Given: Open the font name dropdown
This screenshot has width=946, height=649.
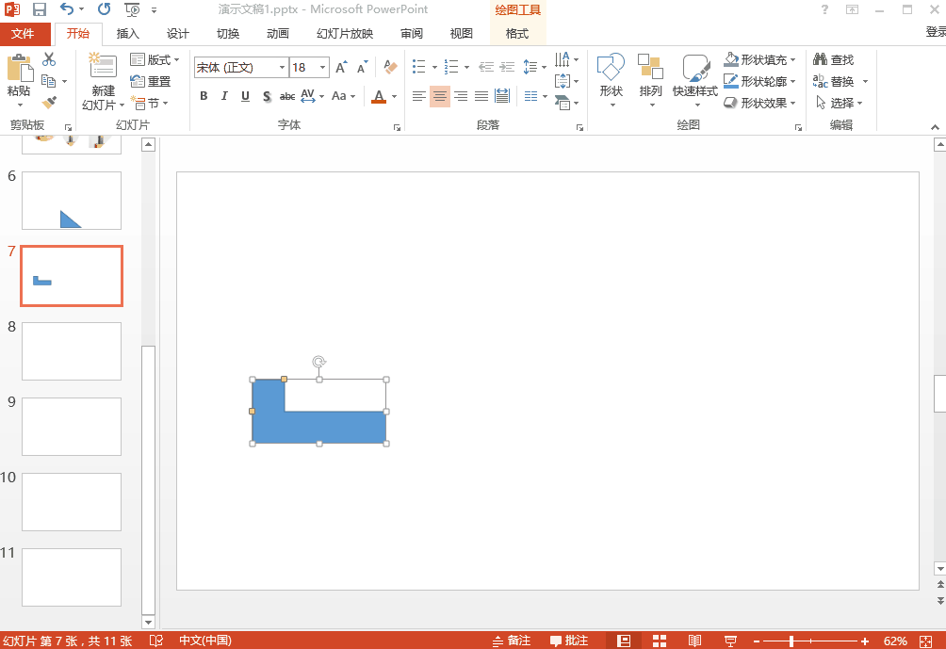Looking at the screenshot, I should point(282,68).
